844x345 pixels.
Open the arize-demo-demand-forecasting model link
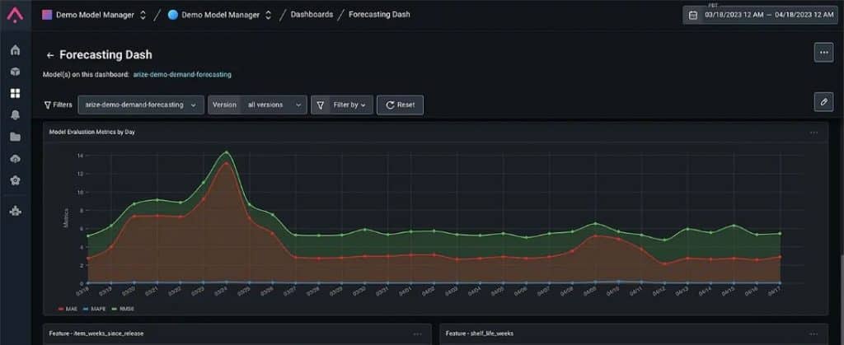click(x=182, y=75)
